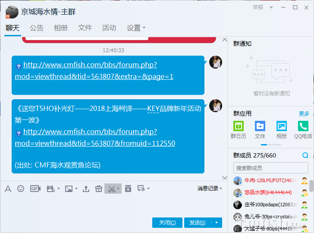This screenshot has width=314, height=233.
Task: Open the send options arrow beside 发送
Action: (x=217, y=223)
